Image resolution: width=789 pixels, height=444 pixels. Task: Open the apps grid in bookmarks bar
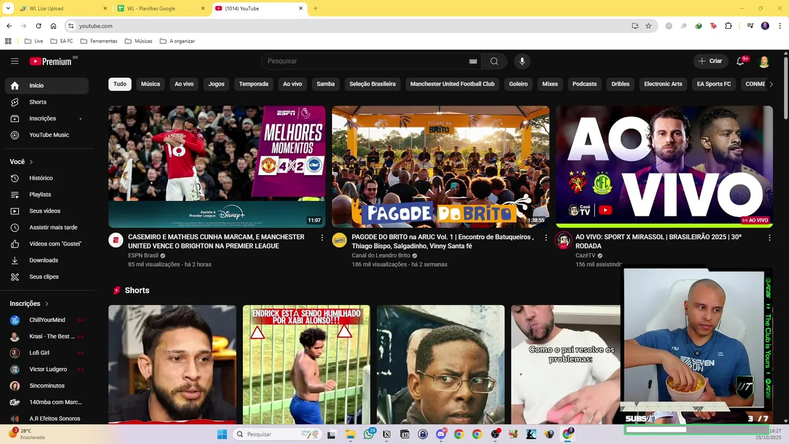[x=8, y=41]
